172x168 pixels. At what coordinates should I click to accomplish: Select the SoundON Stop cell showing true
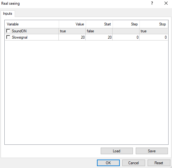coord(154,31)
